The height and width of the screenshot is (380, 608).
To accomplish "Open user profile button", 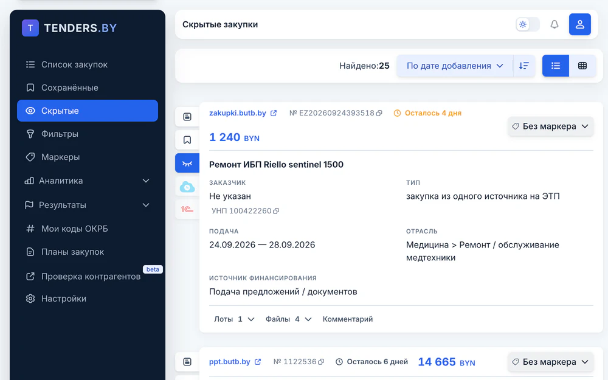I will 579,24.
